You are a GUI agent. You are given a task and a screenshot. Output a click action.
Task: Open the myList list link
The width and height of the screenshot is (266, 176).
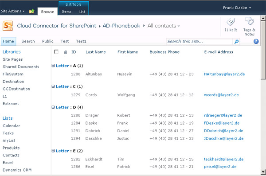coord(9,141)
